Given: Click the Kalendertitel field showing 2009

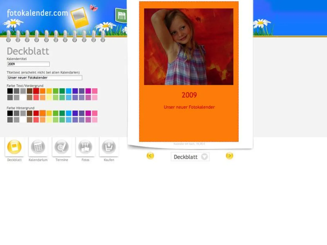Looking at the screenshot, I should (28, 64).
